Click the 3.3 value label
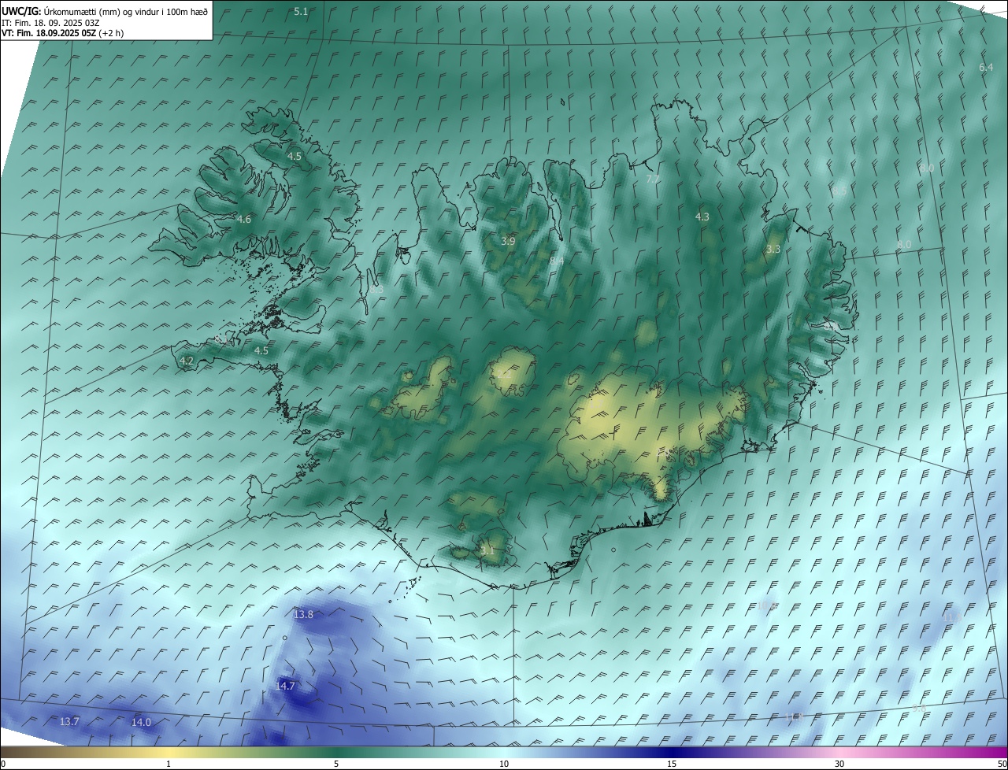This screenshot has width=1008, height=770. (x=773, y=249)
